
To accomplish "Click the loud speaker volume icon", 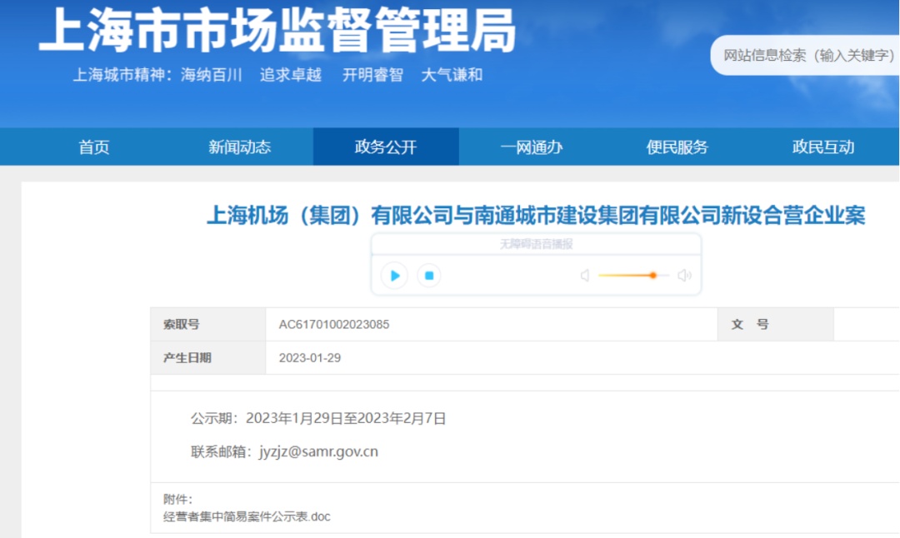I will coord(684,276).
